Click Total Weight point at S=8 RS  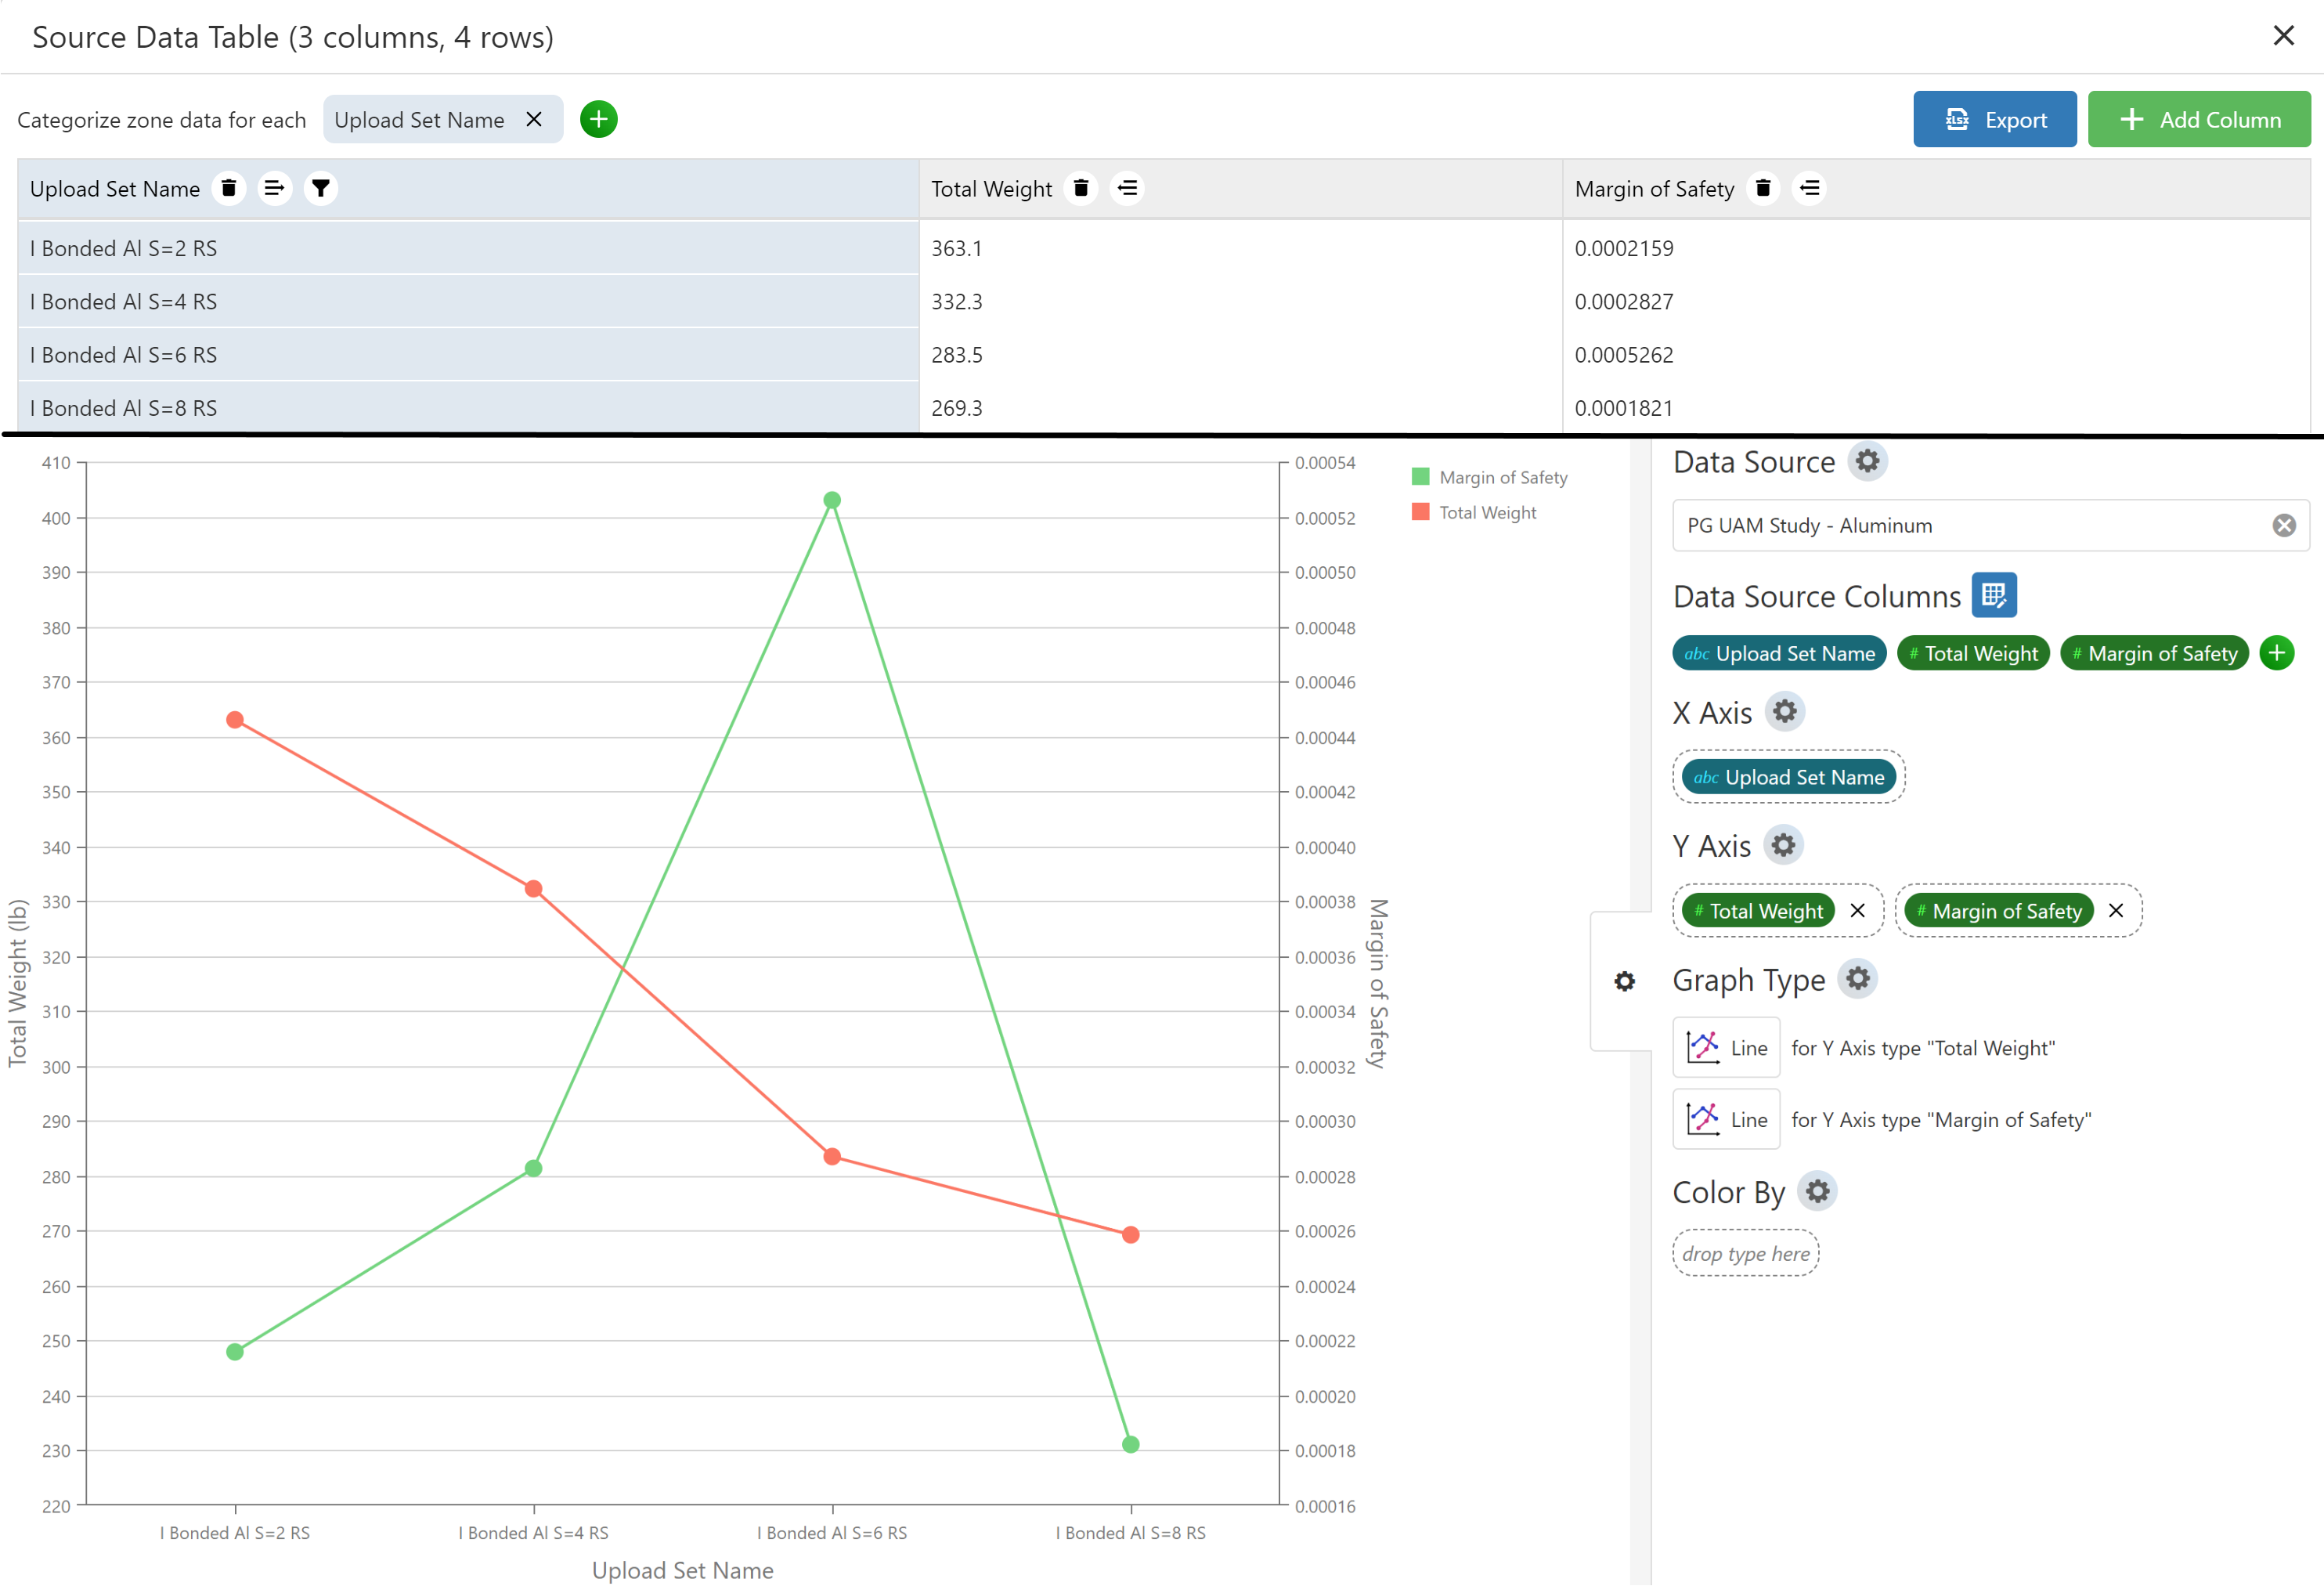tap(1130, 1235)
